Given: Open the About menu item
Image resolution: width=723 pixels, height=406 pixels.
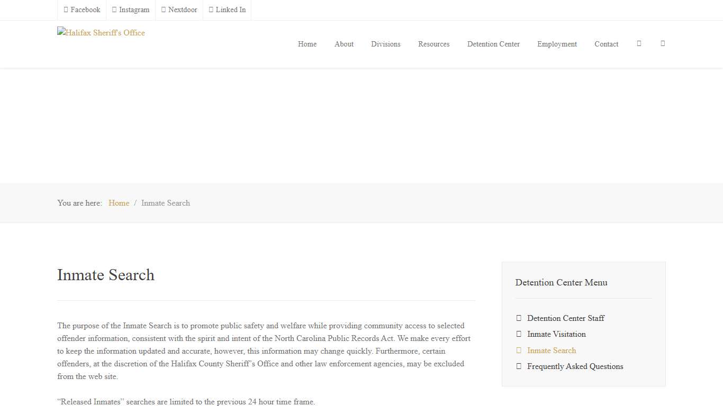Looking at the screenshot, I should click(344, 44).
